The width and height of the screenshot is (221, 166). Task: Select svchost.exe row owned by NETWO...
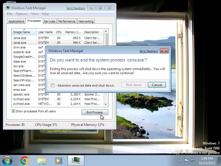[57, 103]
